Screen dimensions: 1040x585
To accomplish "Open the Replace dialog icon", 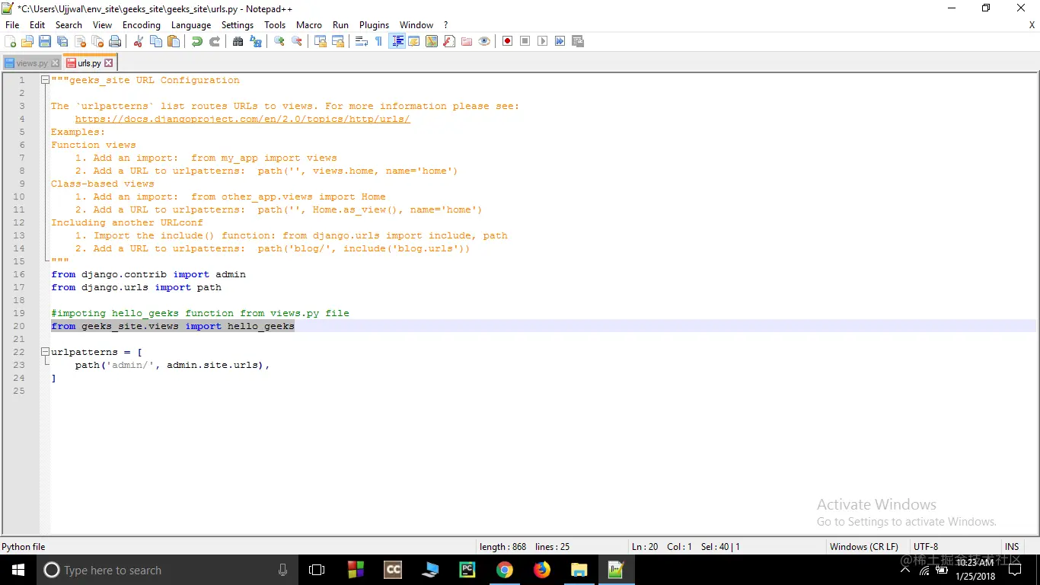I will (256, 41).
